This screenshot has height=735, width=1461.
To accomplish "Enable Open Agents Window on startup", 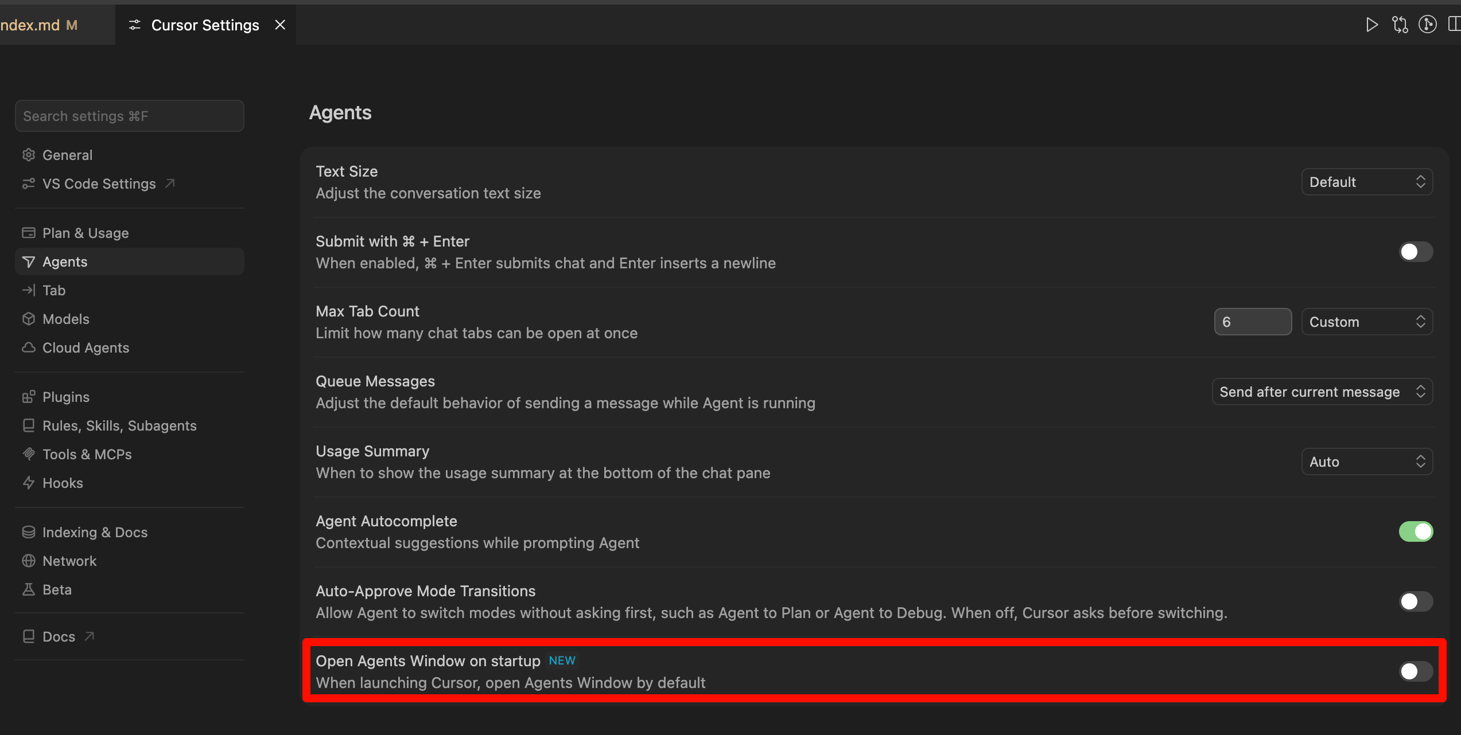I will pyautogui.click(x=1416, y=671).
